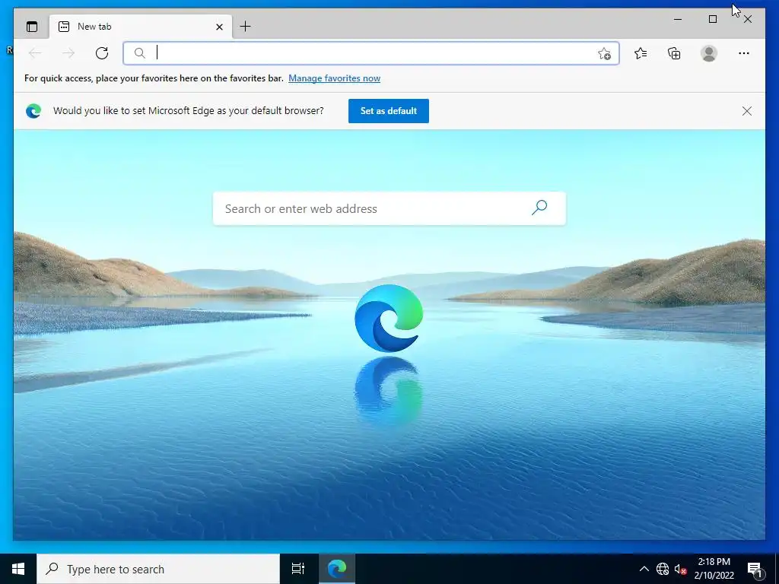Go forward with the forward arrow
This screenshot has height=584, width=779.
(x=68, y=53)
